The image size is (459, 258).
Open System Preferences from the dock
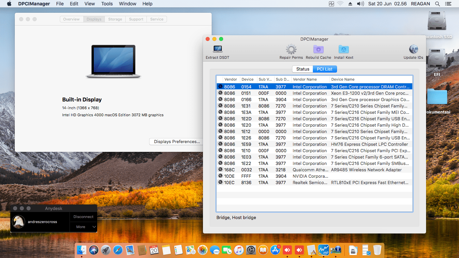click(251, 250)
